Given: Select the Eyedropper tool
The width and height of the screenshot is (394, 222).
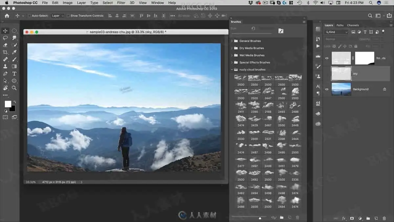Looking at the screenshot, I should pos(14,52).
